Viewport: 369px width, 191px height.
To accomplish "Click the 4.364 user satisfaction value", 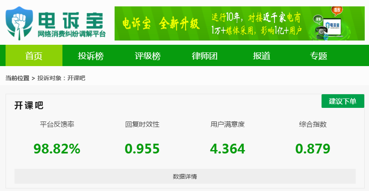I will click(x=227, y=149).
